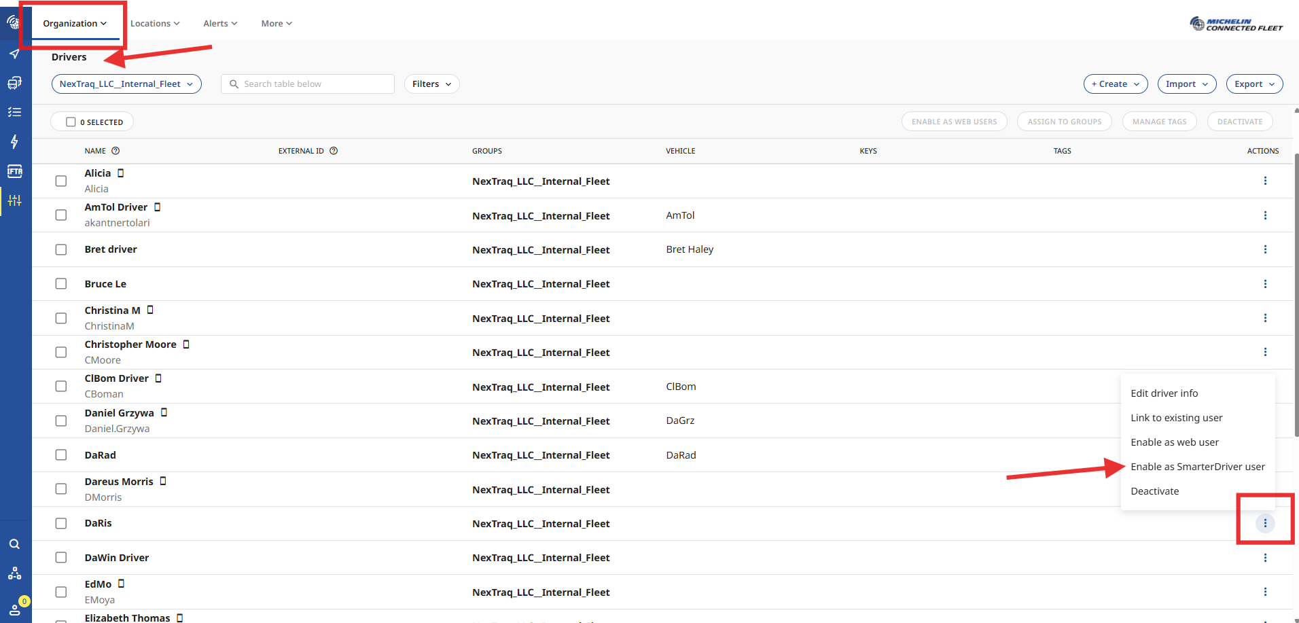Open the Import dropdown

click(x=1187, y=84)
